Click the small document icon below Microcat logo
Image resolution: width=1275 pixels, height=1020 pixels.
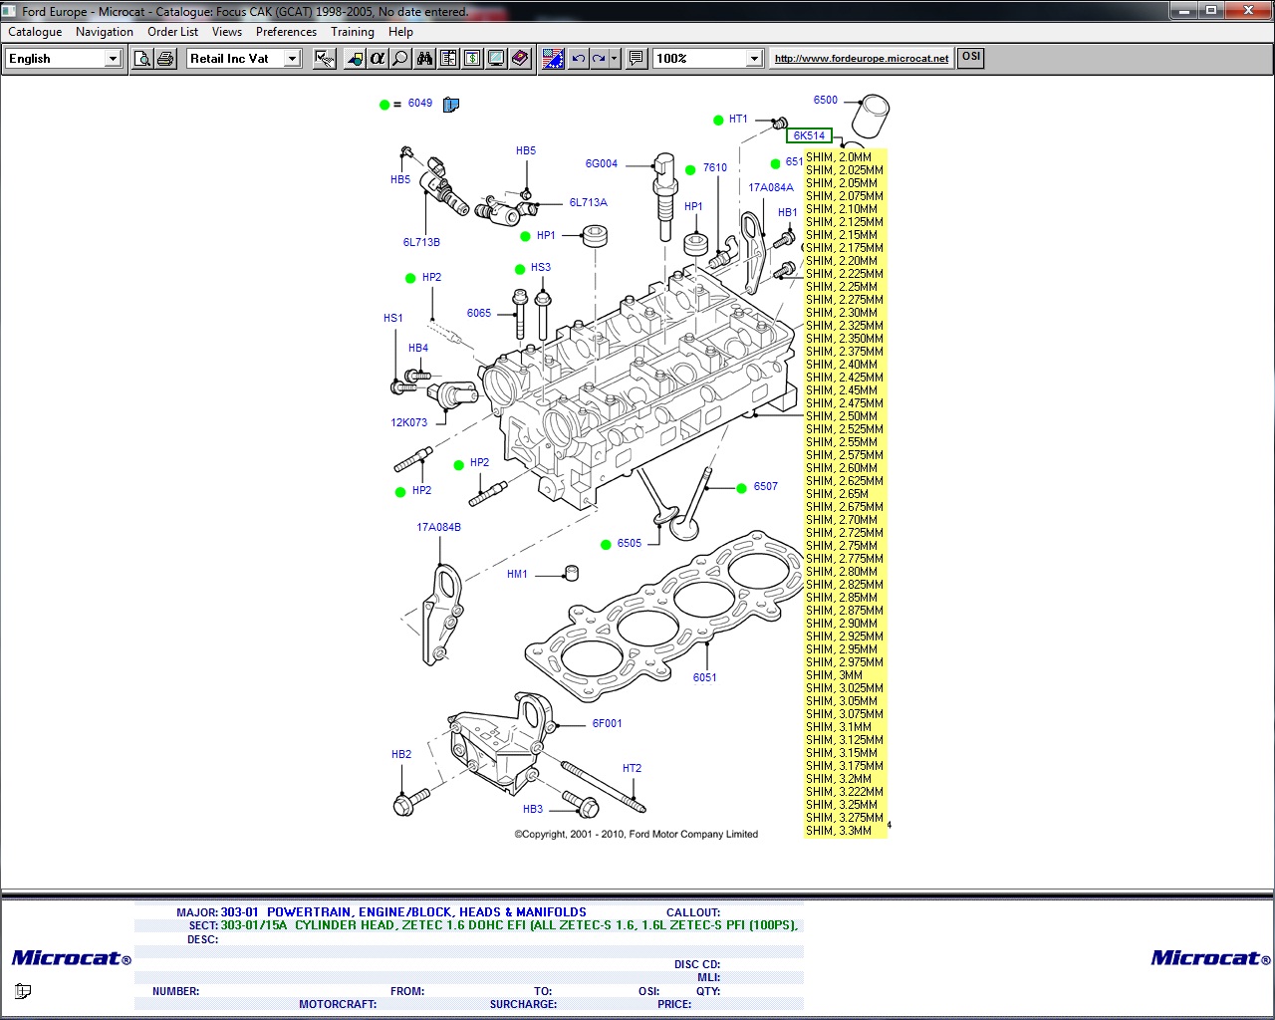(x=23, y=991)
